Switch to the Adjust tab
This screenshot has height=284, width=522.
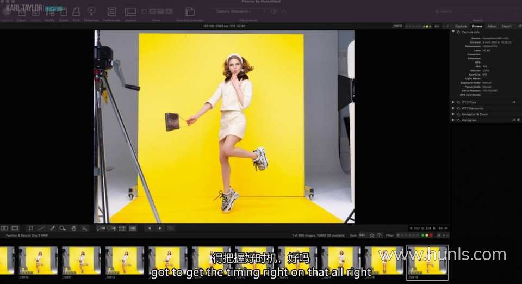(x=492, y=26)
